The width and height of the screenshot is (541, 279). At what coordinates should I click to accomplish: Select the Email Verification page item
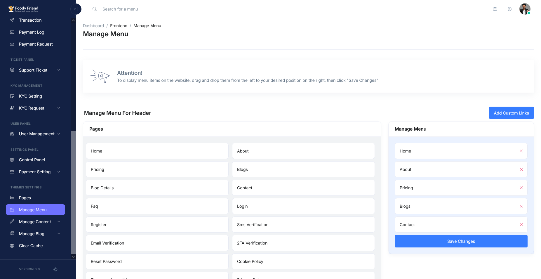(x=157, y=243)
